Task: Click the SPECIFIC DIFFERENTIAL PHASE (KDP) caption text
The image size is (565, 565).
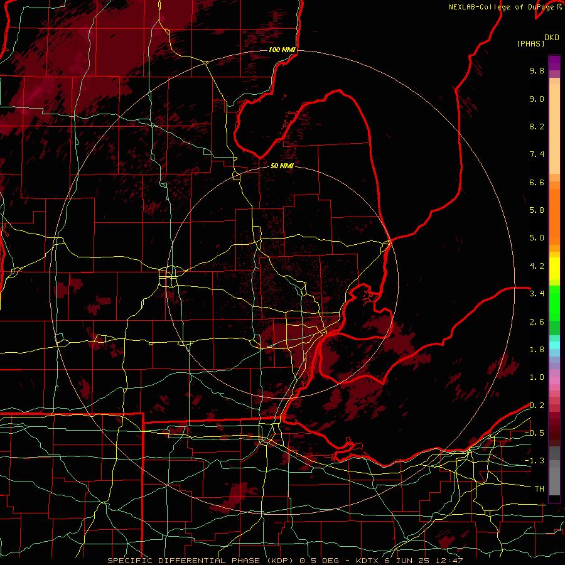Action: [200, 561]
